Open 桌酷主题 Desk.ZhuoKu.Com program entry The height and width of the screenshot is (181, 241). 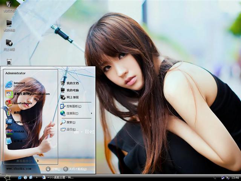pyautogui.click(x=27, y=94)
